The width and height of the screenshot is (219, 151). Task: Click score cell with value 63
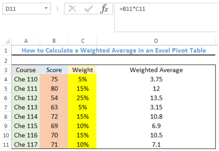[x=54, y=107]
